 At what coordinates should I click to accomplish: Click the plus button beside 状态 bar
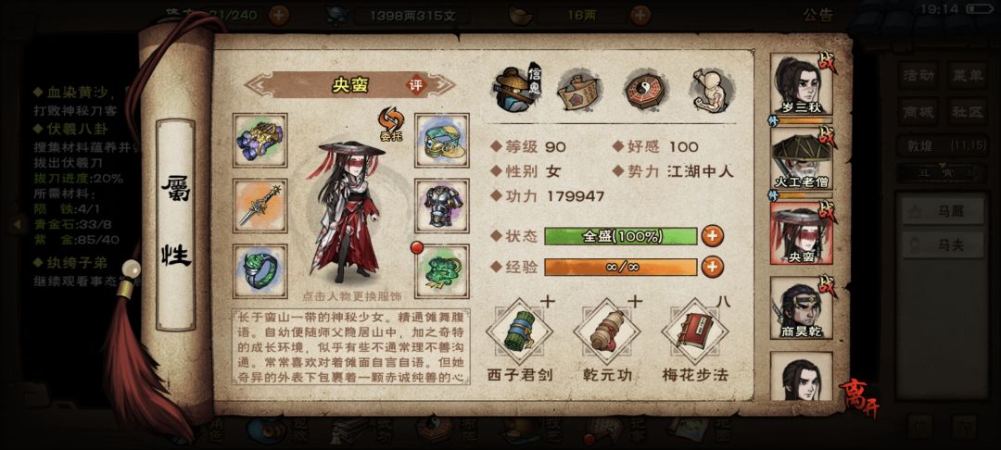[x=713, y=236]
